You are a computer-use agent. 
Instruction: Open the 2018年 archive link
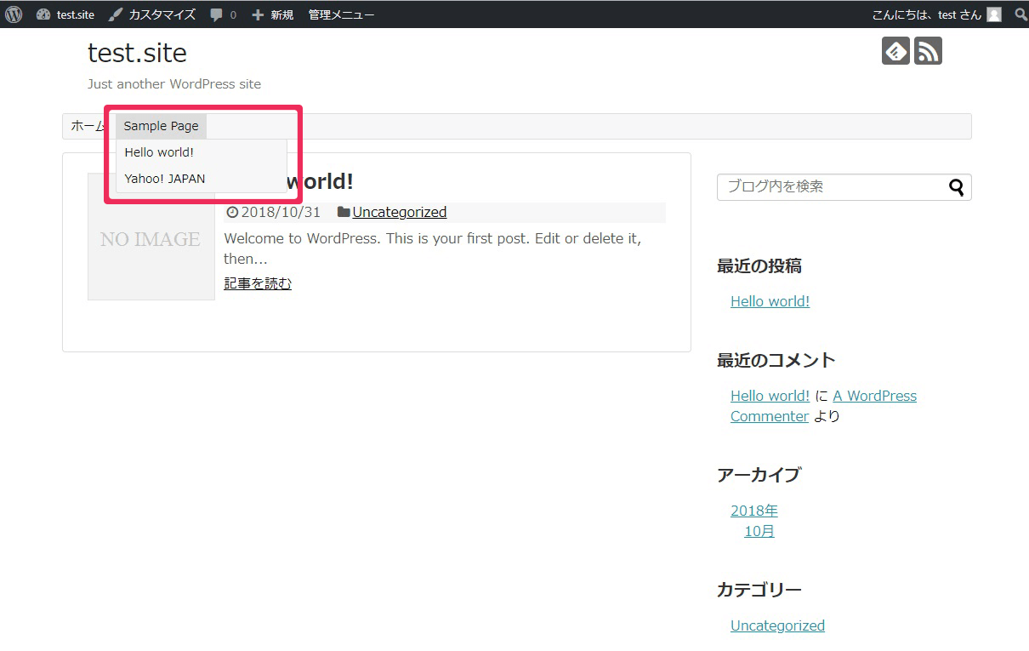(754, 511)
